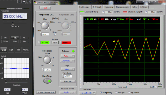Select the 50Hz frequency range button
Viewport: 166px width, 95px height.
pyautogui.click(x=15, y=41)
